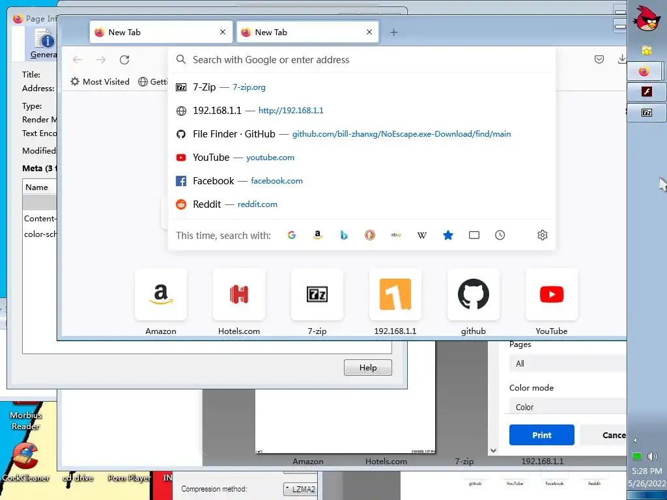The height and width of the screenshot is (500, 667).
Task: Close the first New Tab
Action: (223, 32)
